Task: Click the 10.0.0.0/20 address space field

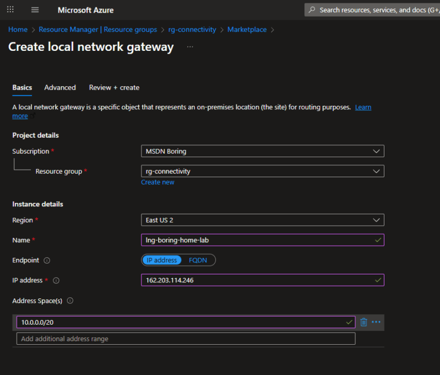Action: point(186,322)
